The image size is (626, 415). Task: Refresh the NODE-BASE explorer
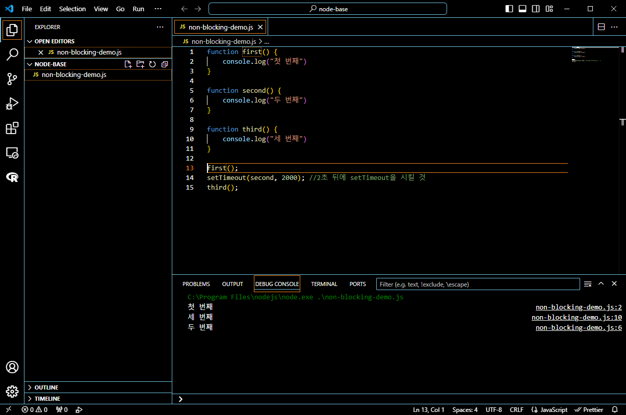point(152,64)
